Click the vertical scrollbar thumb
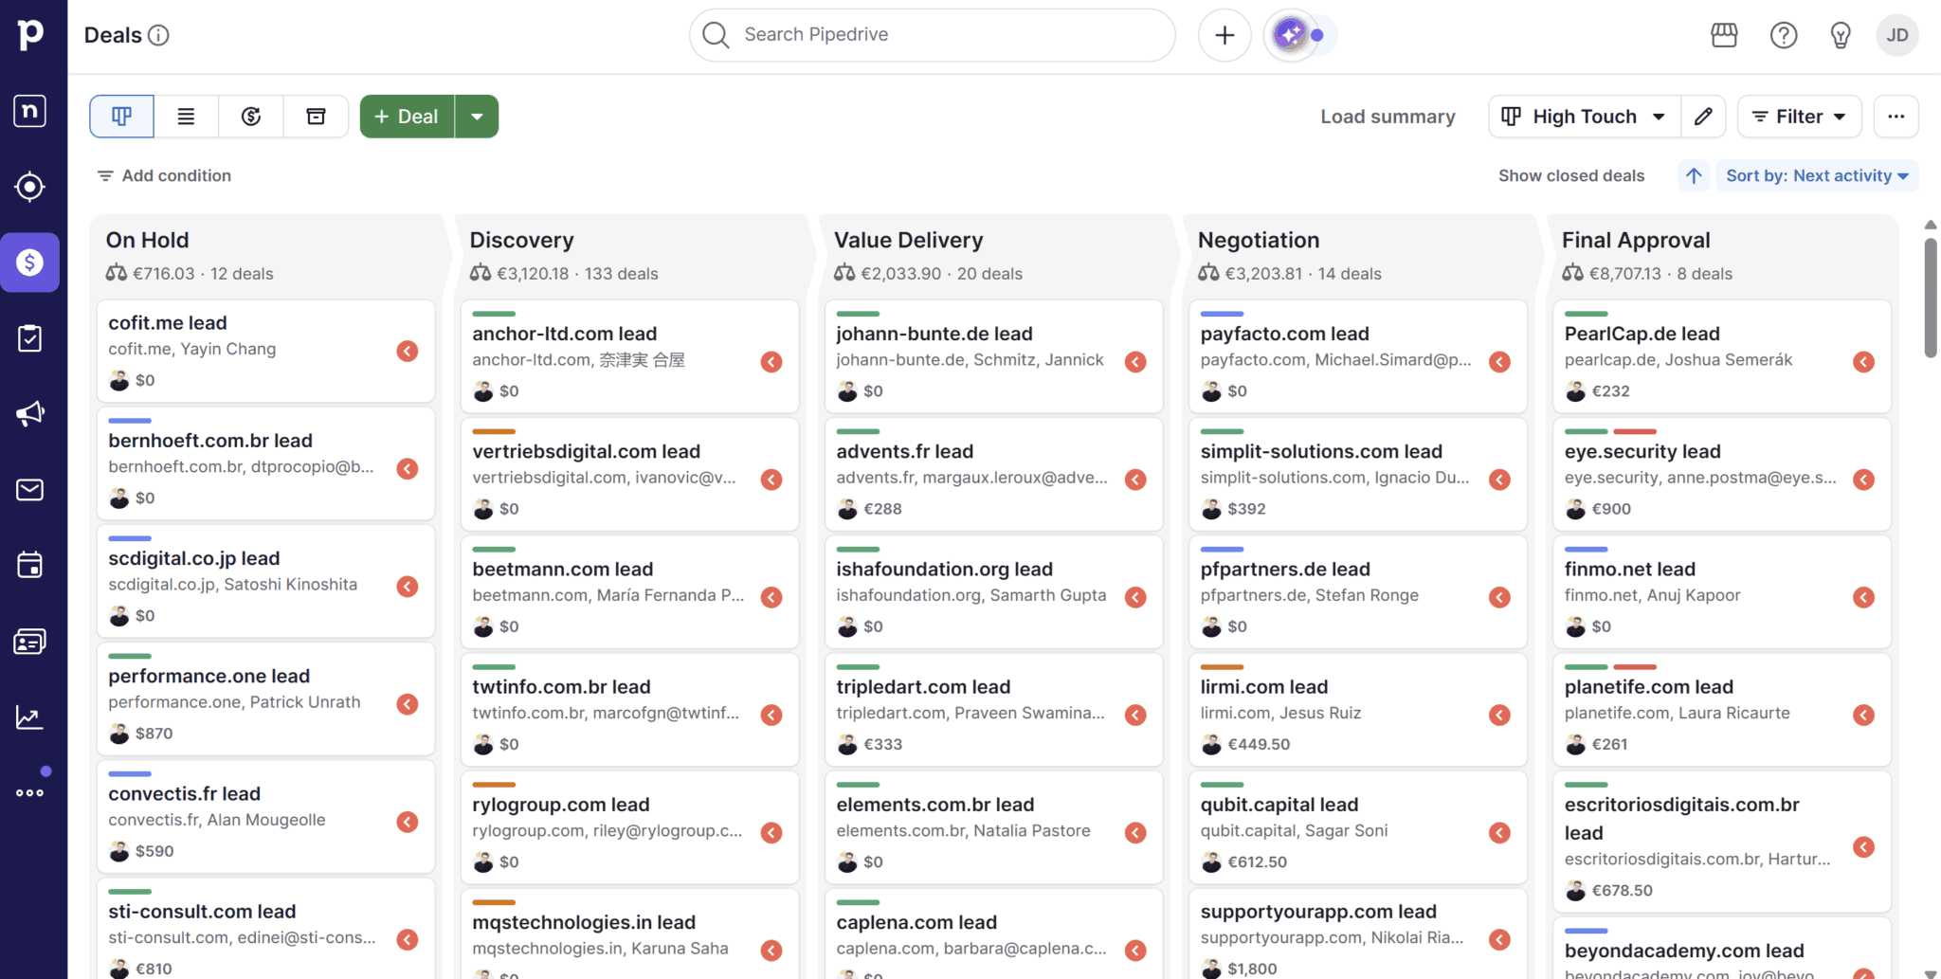The height and width of the screenshot is (979, 1941). (1931, 298)
